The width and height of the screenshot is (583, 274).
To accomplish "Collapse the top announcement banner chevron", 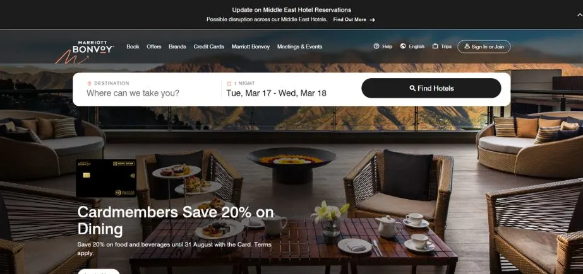I will pyautogui.click(x=580, y=15).
